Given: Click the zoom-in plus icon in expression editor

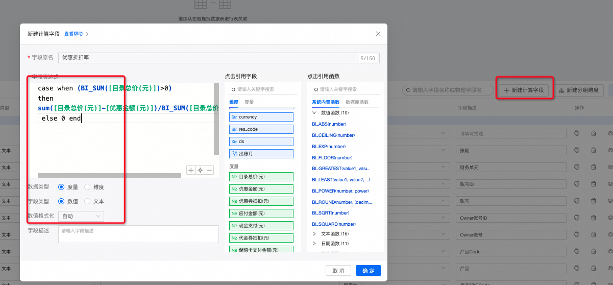Looking at the screenshot, I should (191, 170).
